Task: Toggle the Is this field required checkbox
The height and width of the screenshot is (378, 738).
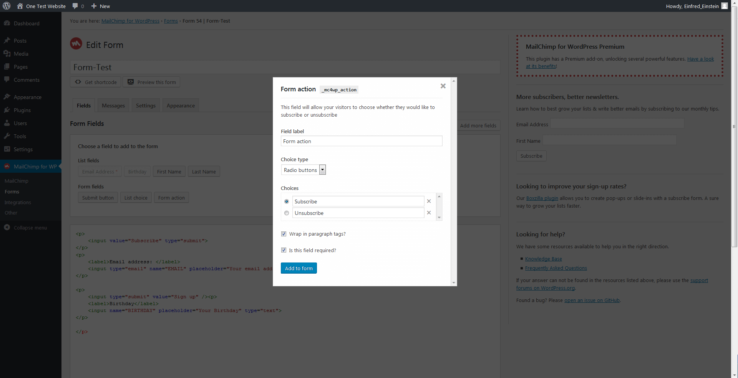Action: click(284, 250)
